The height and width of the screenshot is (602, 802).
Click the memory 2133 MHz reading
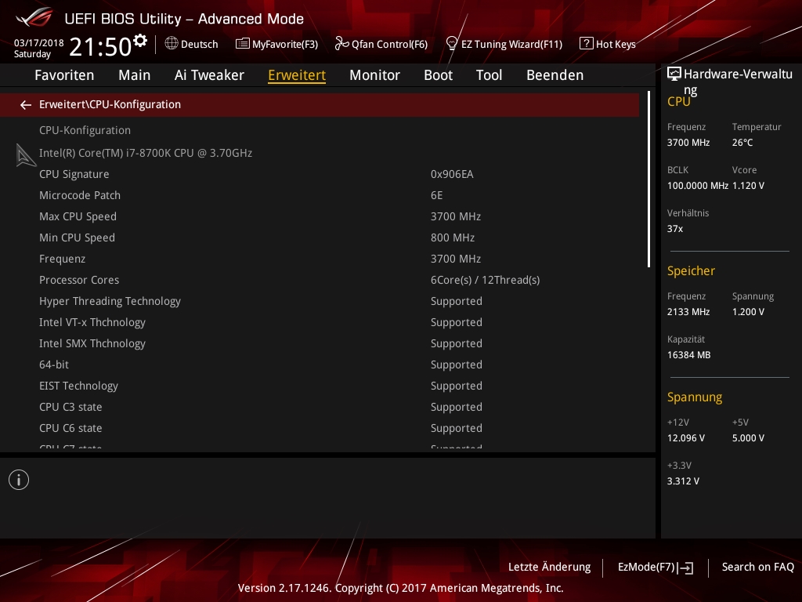[688, 312]
